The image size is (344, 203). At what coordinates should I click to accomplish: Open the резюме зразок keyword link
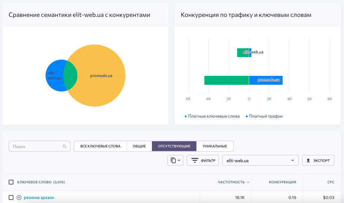pyautogui.click(x=39, y=198)
